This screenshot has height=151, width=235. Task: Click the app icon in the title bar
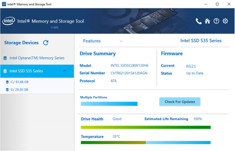pyautogui.click(x=4, y=4)
